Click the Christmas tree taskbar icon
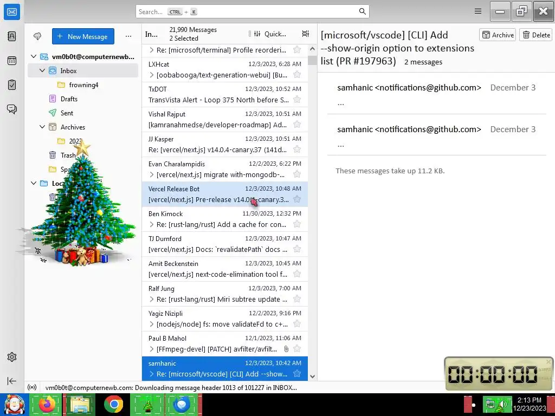The image size is (555, 416). pos(147,404)
